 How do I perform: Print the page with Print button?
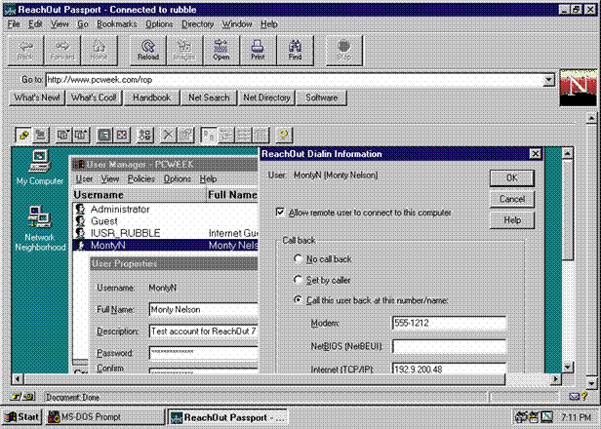pyautogui.click(x=258, y=50)
